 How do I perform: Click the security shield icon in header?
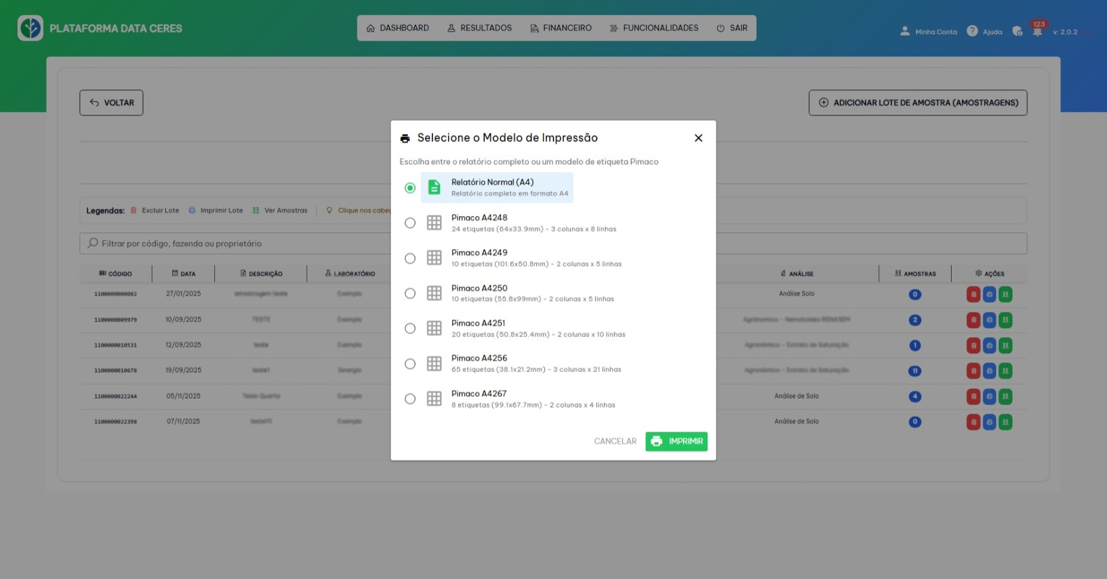point(1018,31)
